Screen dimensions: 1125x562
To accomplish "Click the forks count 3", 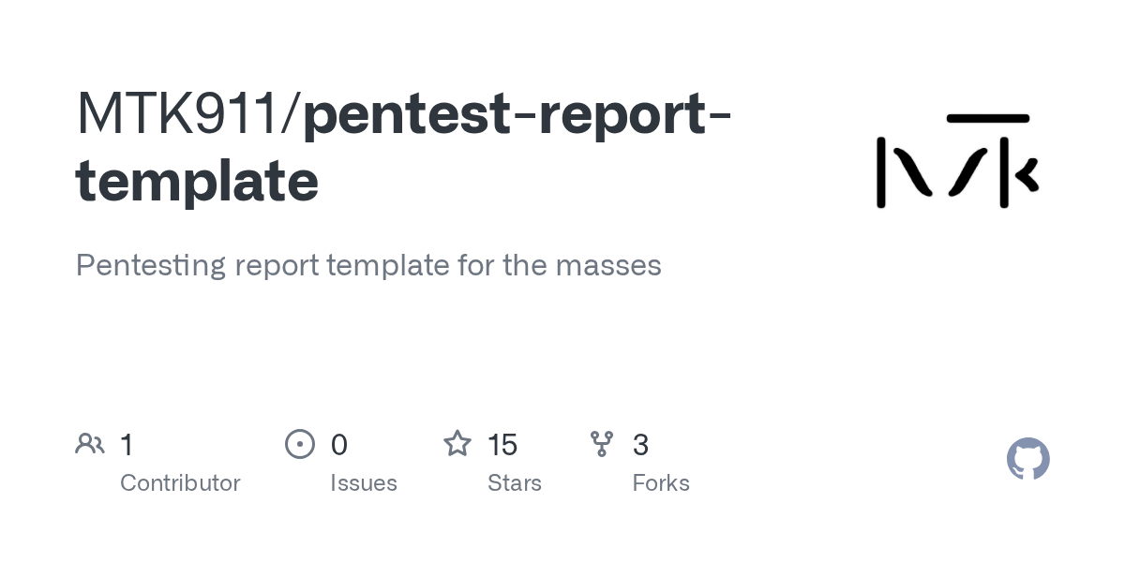I will (x=641, y=444).
